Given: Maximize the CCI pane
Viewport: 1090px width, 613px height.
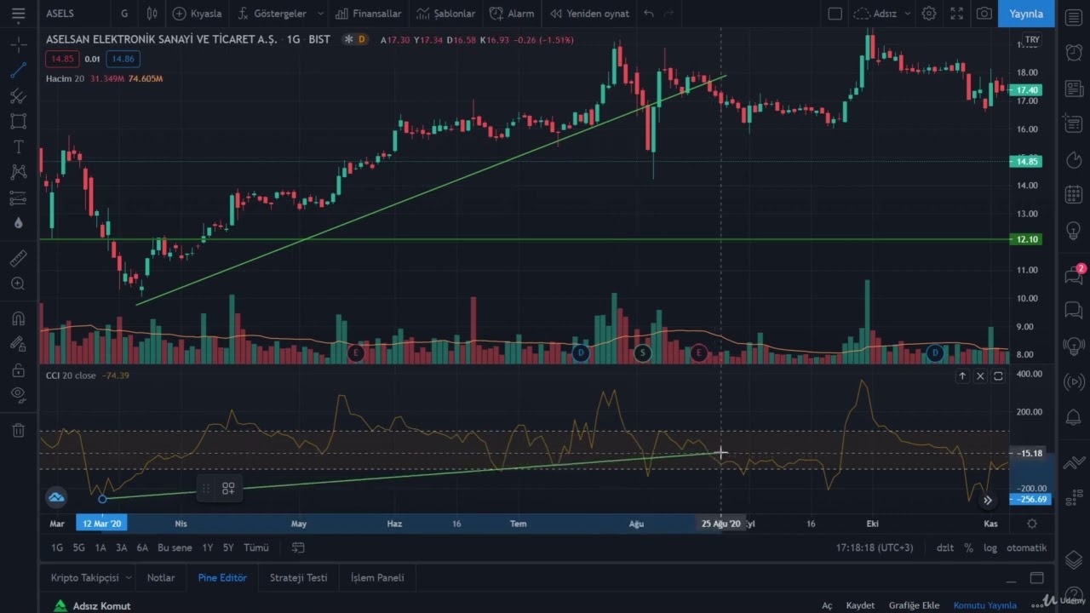Looking at the screenshot, I should [998, 375].
